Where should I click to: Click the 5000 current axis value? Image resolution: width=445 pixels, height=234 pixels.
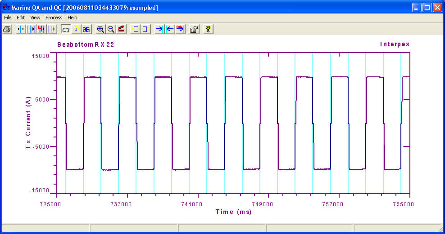pos(42,100)
